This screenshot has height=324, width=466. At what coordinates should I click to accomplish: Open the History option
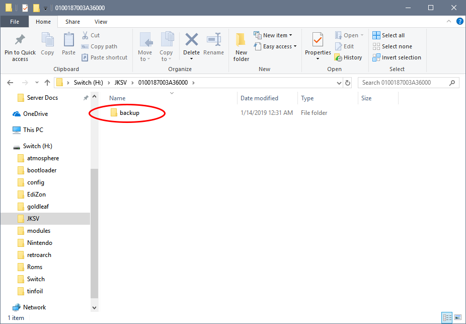348,57
